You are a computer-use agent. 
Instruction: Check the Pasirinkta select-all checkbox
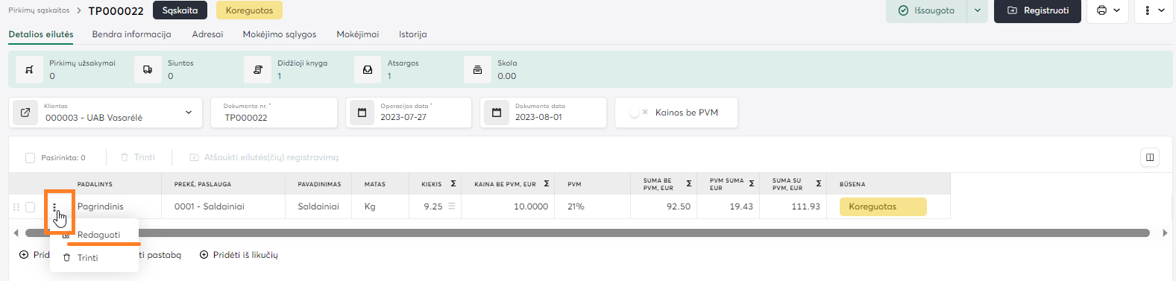pos(30,158)
